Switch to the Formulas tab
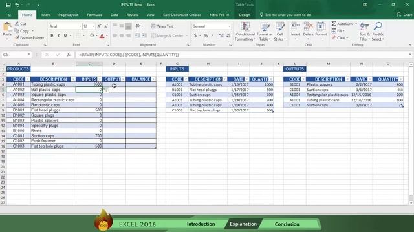414x232 pixels. tap(94, 15)
